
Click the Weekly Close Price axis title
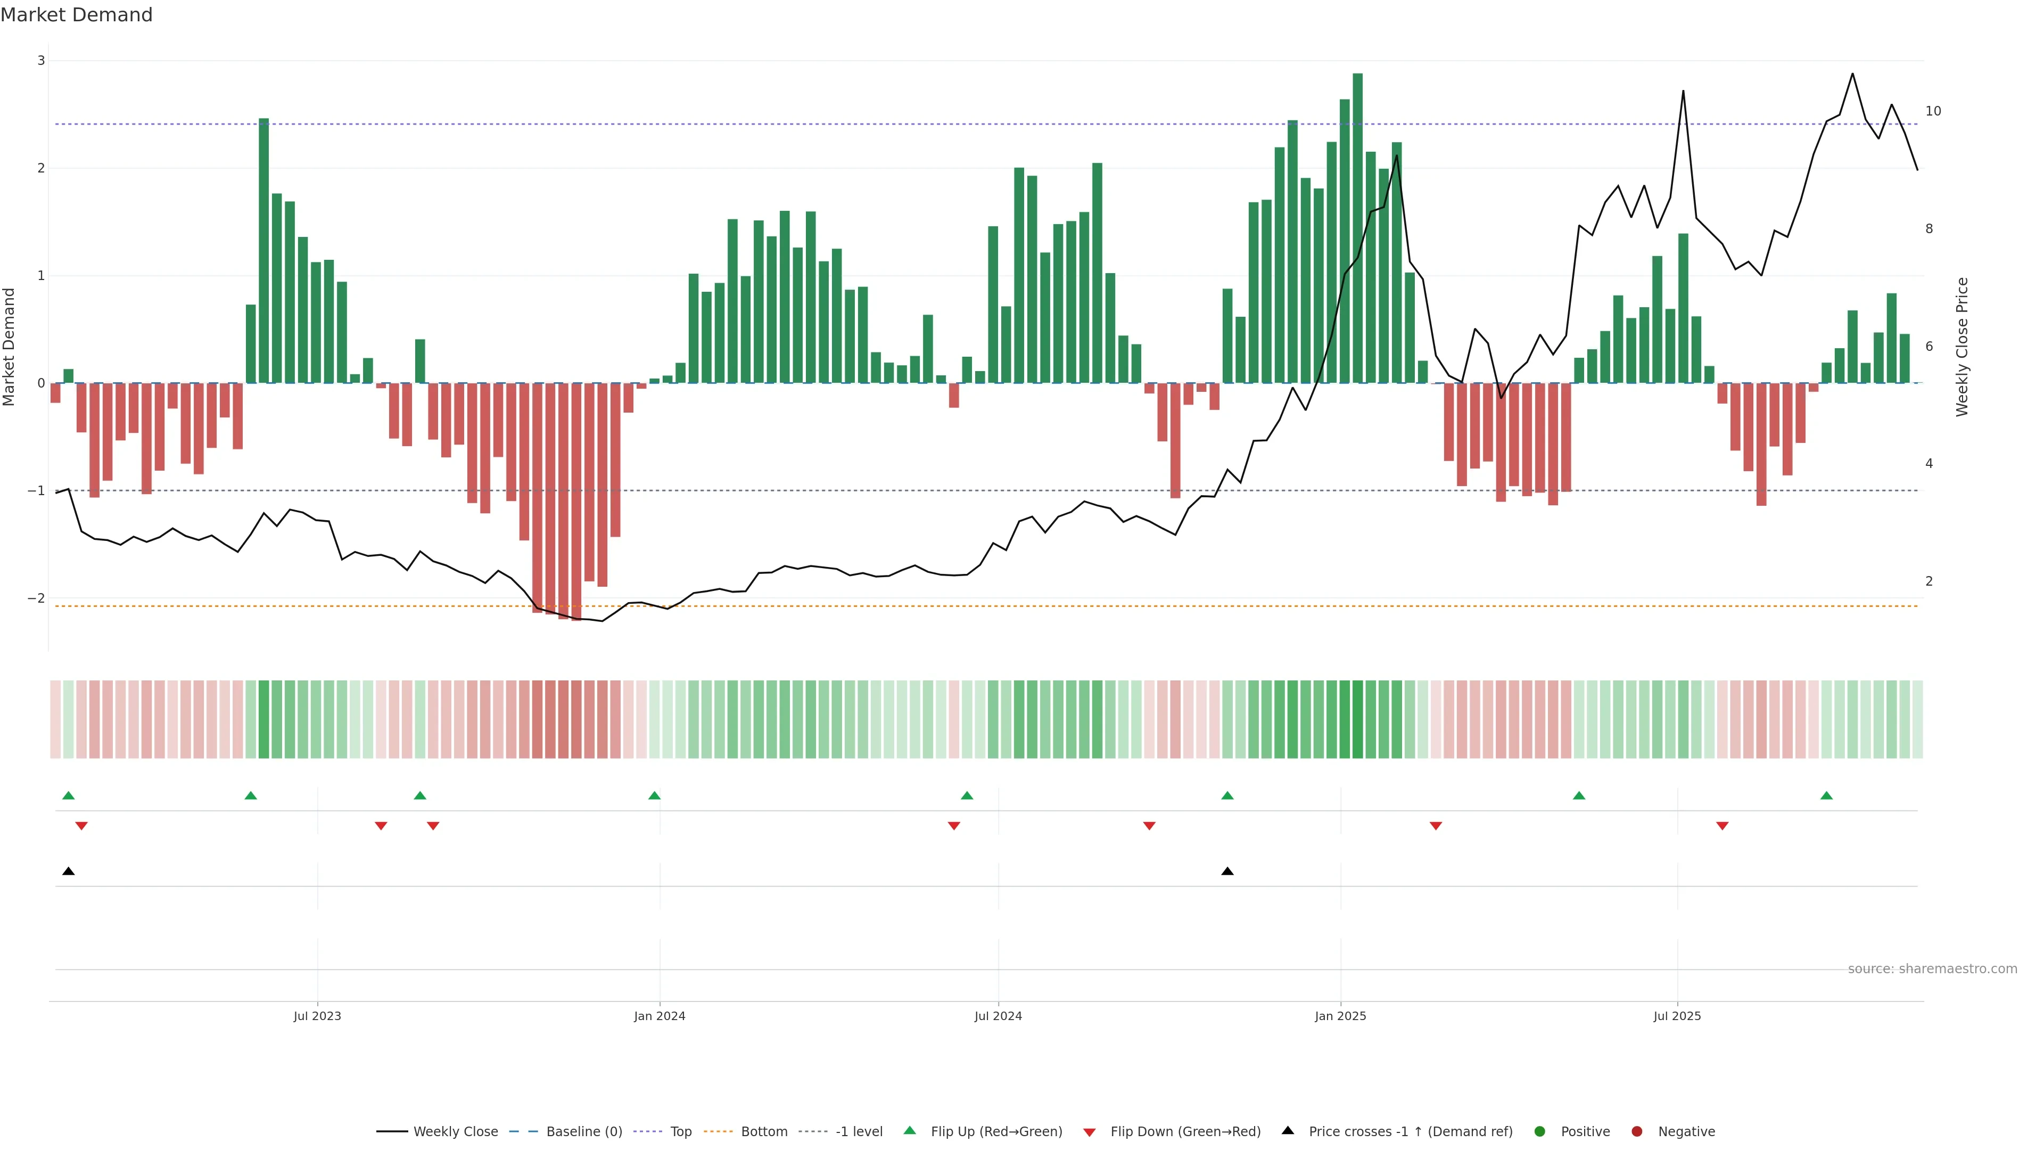pos(1962,347)
